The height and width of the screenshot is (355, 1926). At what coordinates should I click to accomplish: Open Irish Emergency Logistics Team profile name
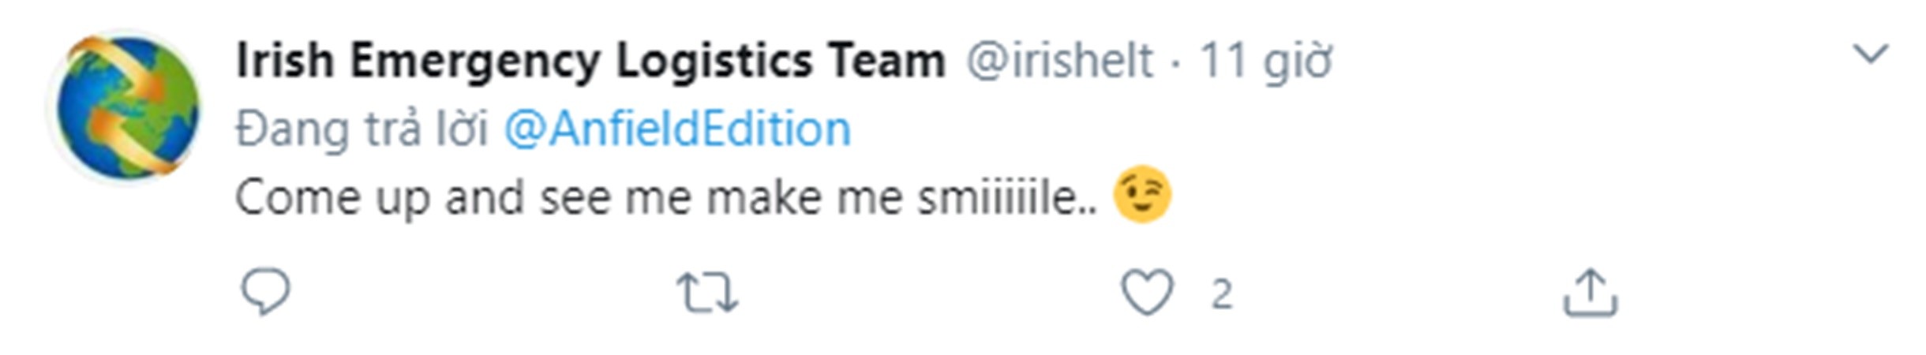[x=590, y=60]
